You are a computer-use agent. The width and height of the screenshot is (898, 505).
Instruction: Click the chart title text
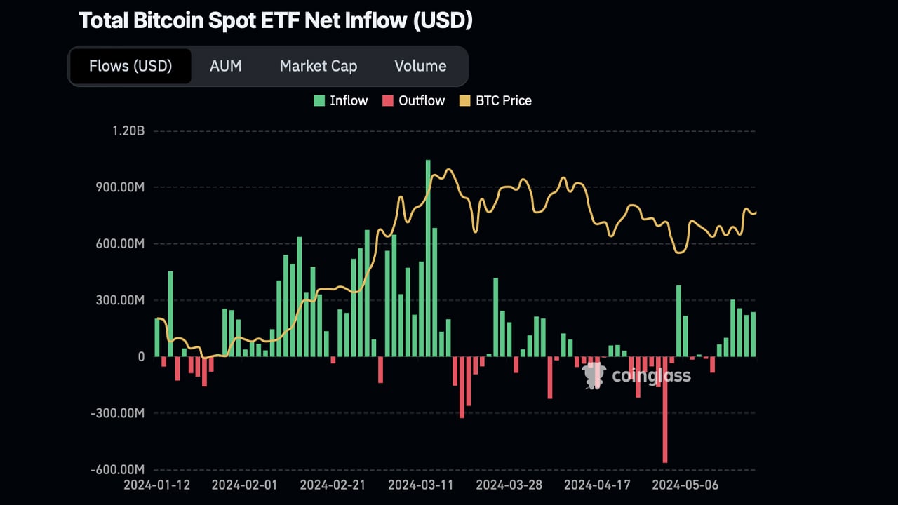(x=275, y=21)
